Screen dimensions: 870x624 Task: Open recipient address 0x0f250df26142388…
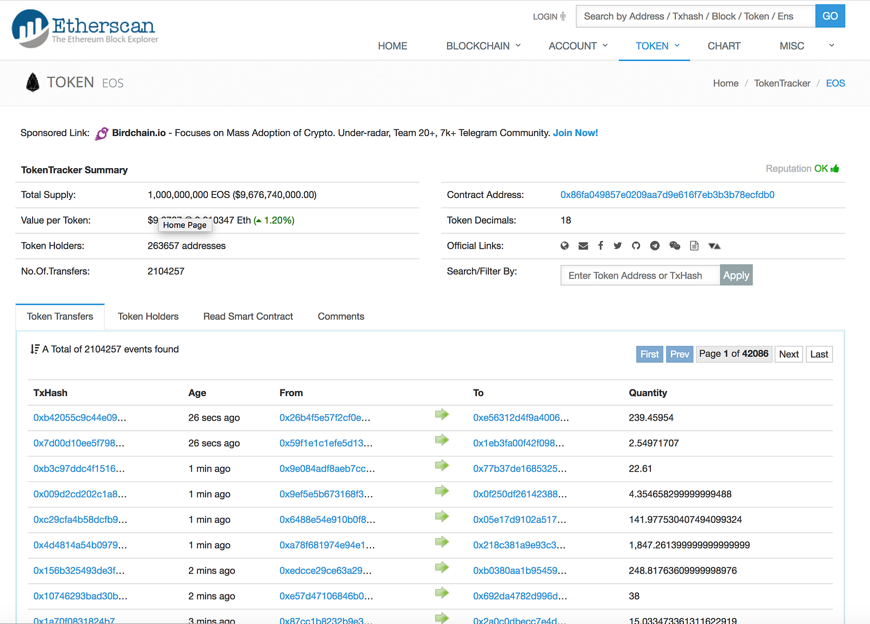tap(520, 495)
